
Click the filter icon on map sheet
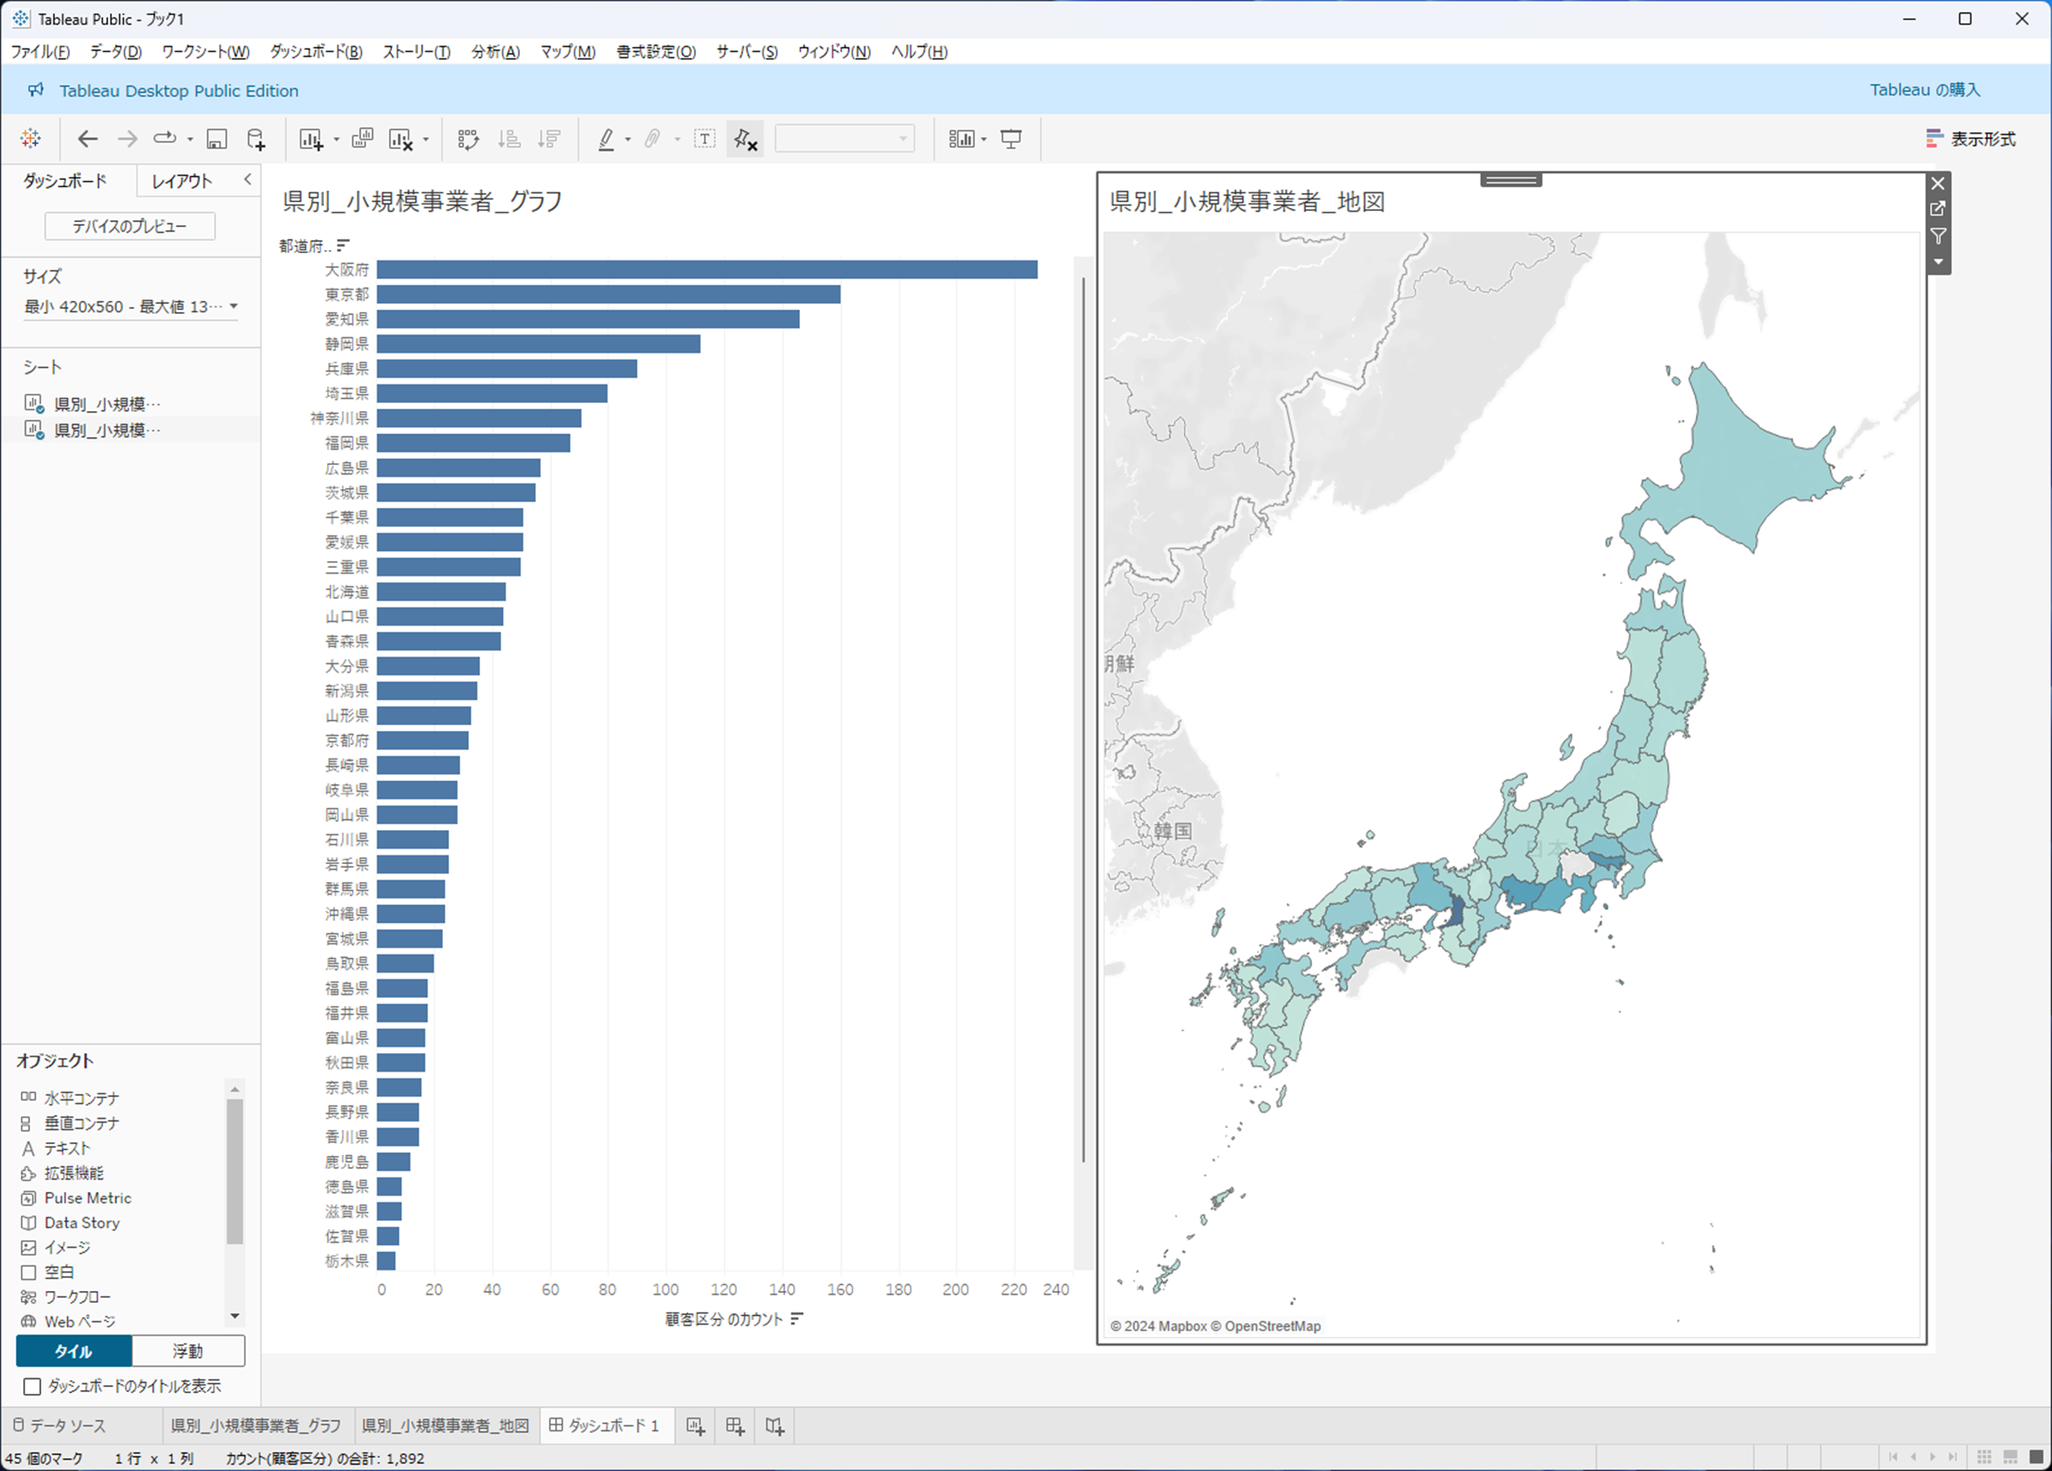[x=1938, y=236]
